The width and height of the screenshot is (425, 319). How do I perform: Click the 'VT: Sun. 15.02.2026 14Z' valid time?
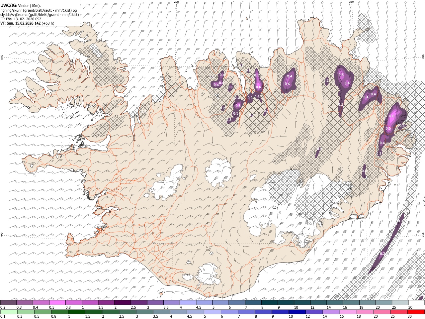21,23
